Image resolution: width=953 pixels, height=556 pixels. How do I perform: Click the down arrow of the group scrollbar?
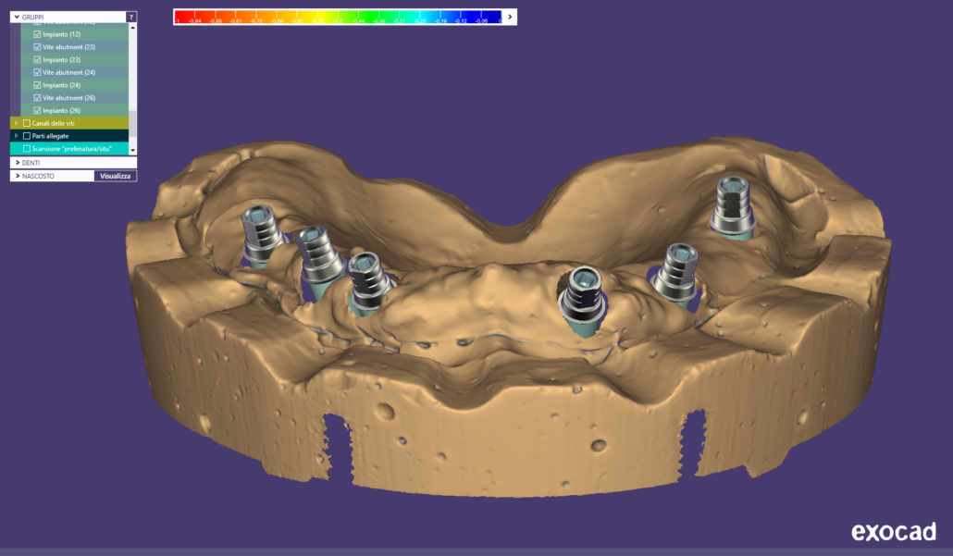[133, 150]
